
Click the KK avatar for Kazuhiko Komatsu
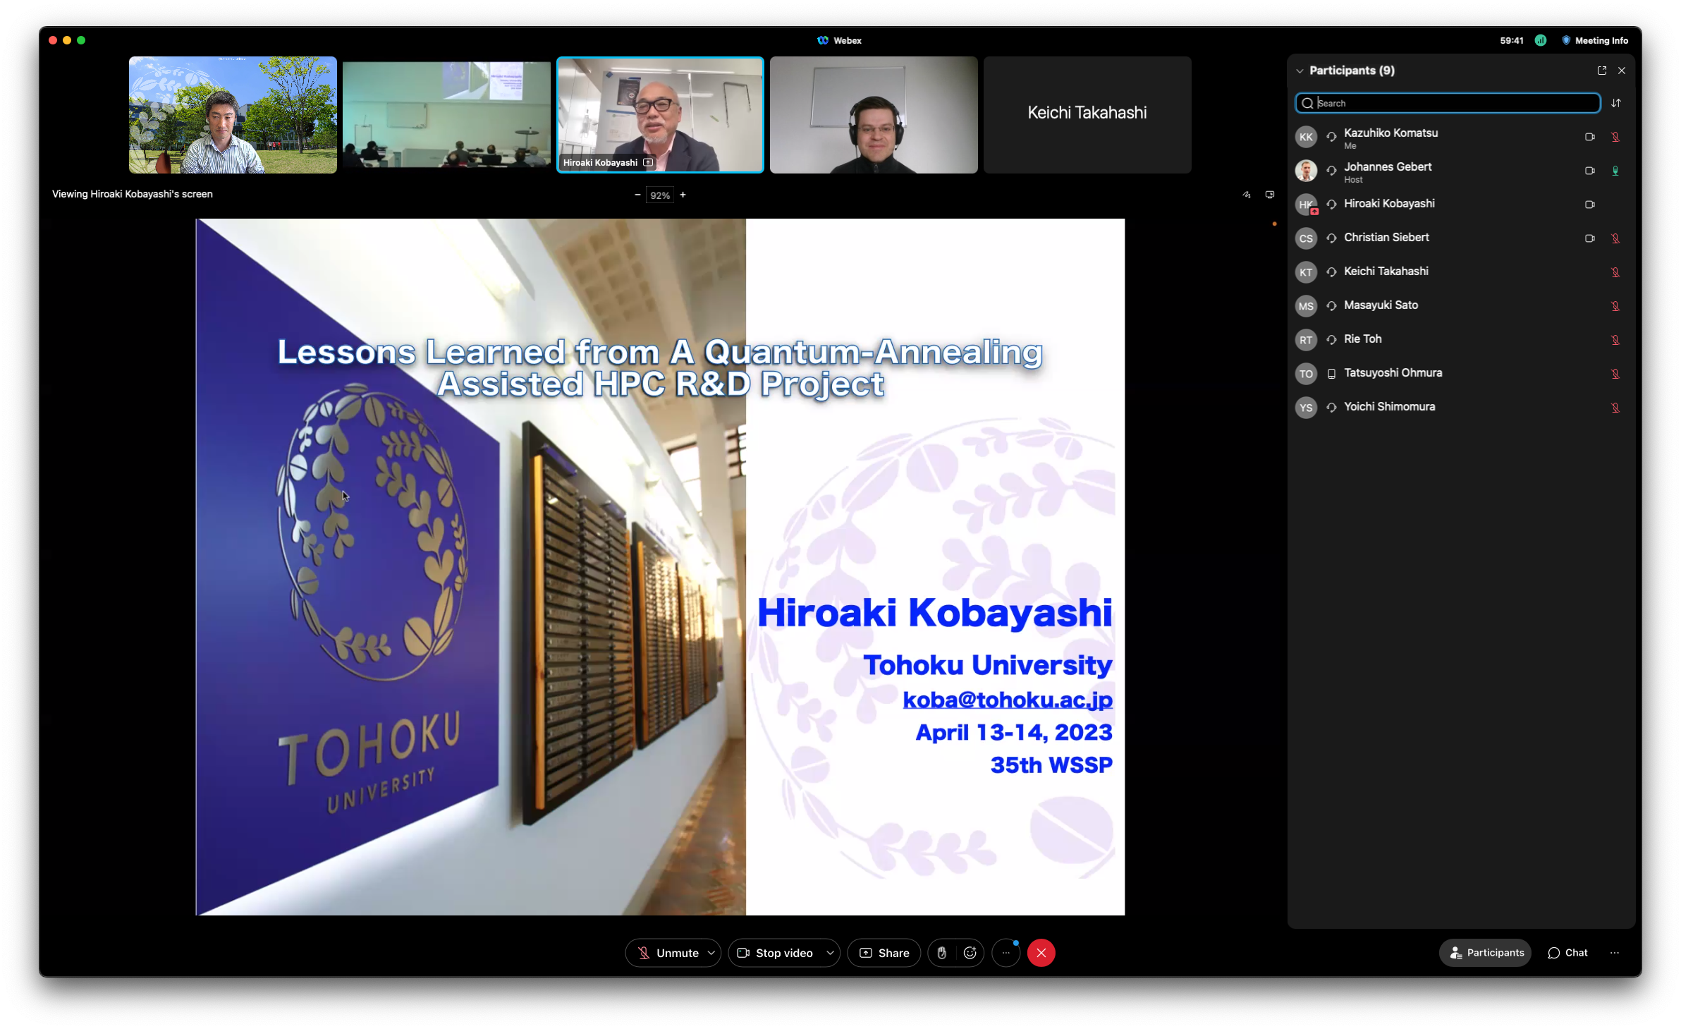1306,137
